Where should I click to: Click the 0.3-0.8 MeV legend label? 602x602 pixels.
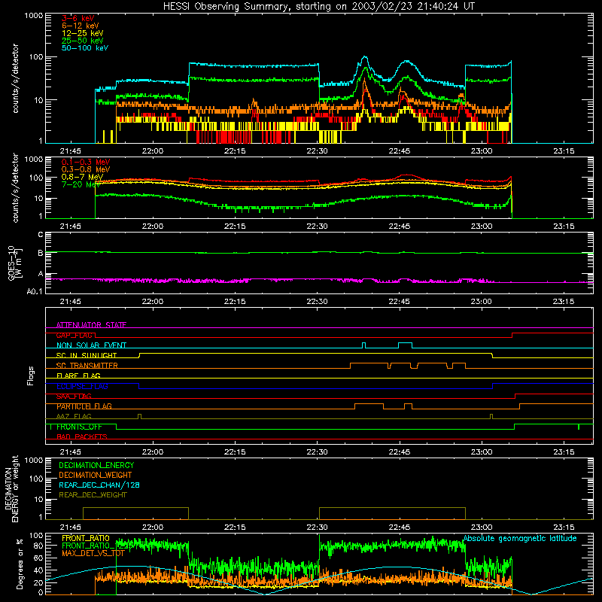86,170
